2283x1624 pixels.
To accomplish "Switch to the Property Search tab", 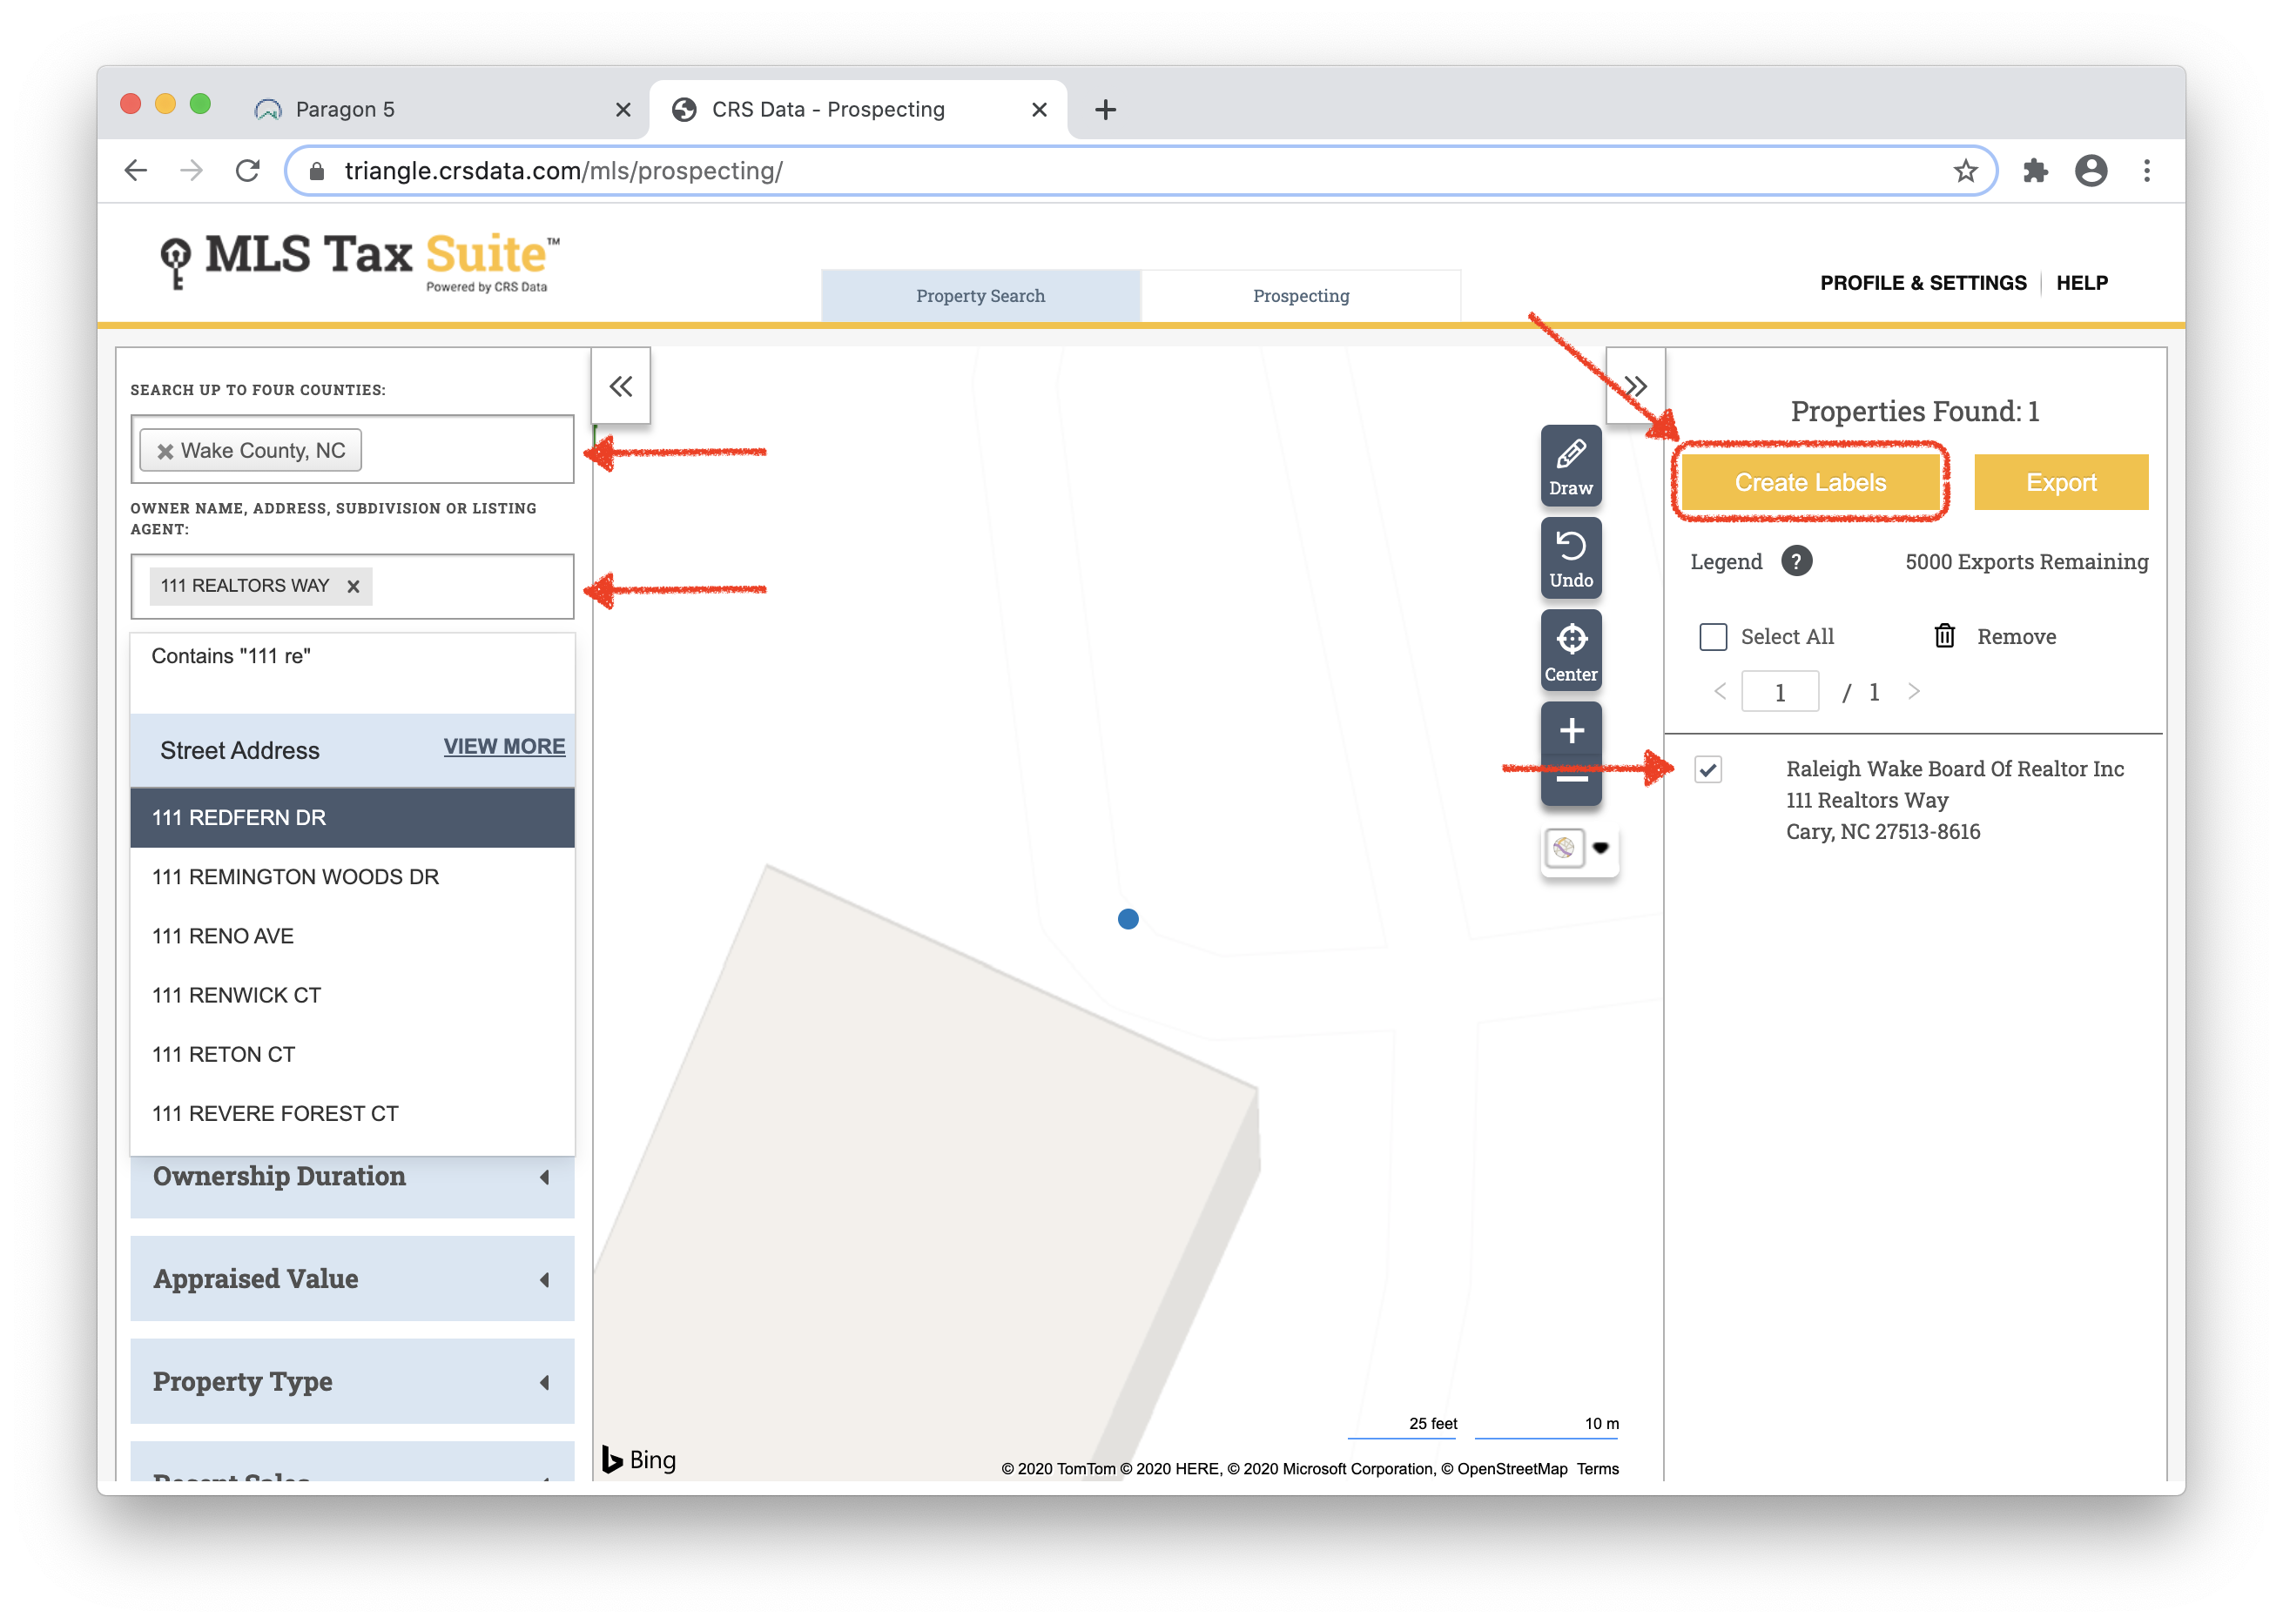I will tap(980, 296).
